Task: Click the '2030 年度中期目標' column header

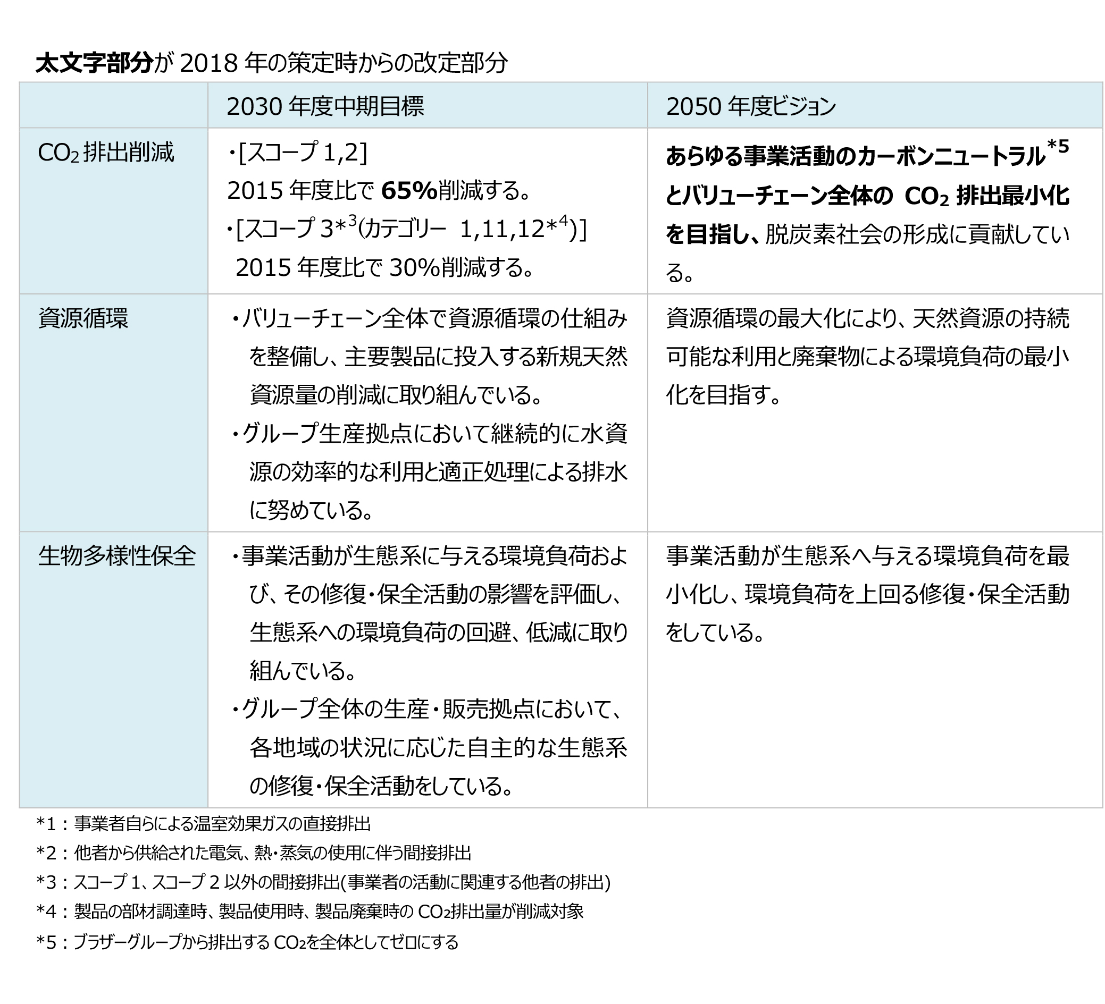Action: click(x=325, y=106)
